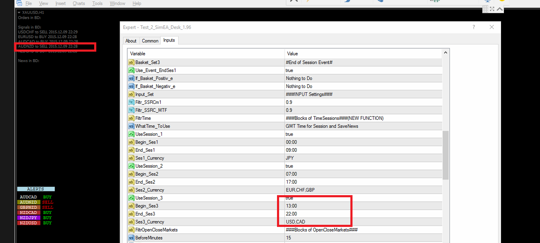
Task: Click the string icon beside End_Ses1
Action: (x=131, y=150)
